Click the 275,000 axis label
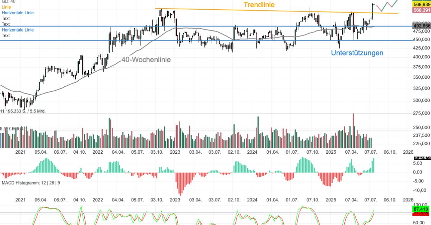The width and height of the screenshot is (431, 225). (x=421, y=114)
